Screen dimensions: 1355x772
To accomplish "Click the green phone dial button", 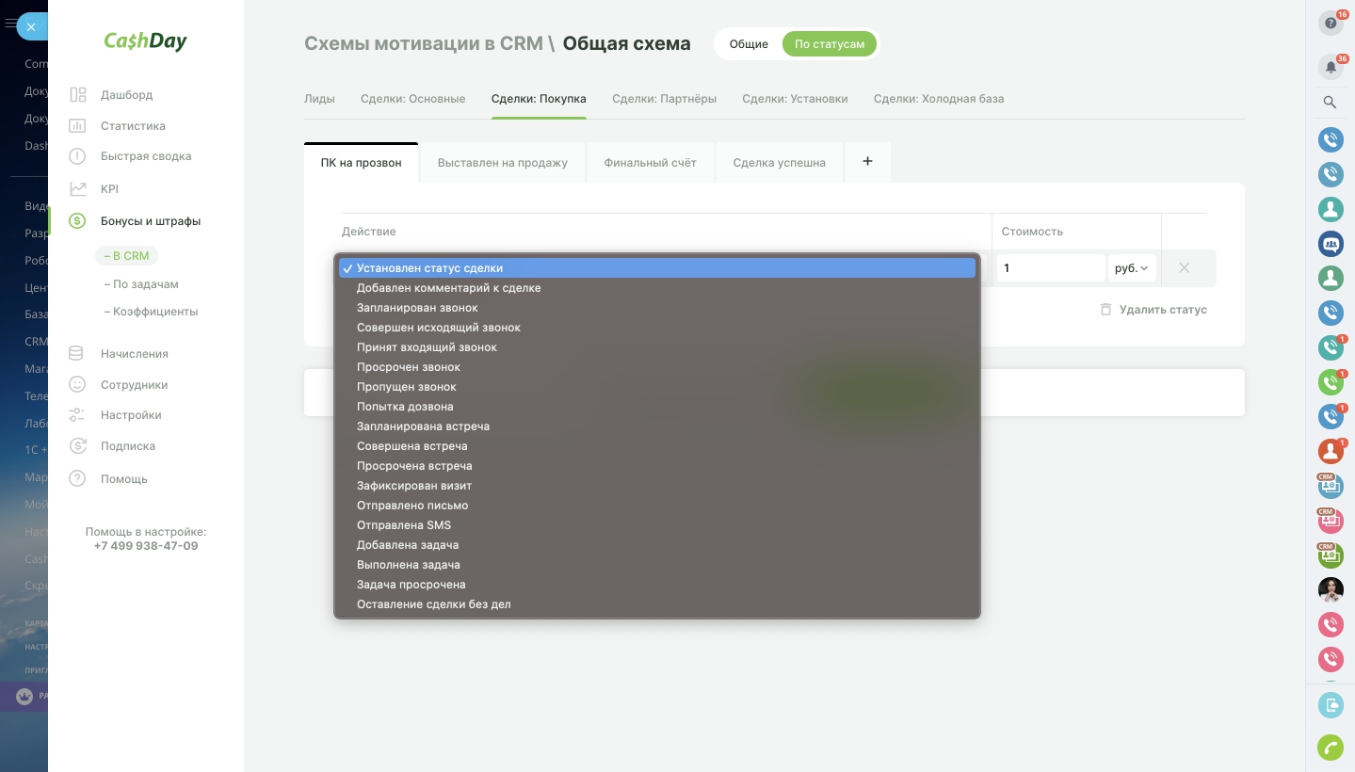I will pos(1331,748).
